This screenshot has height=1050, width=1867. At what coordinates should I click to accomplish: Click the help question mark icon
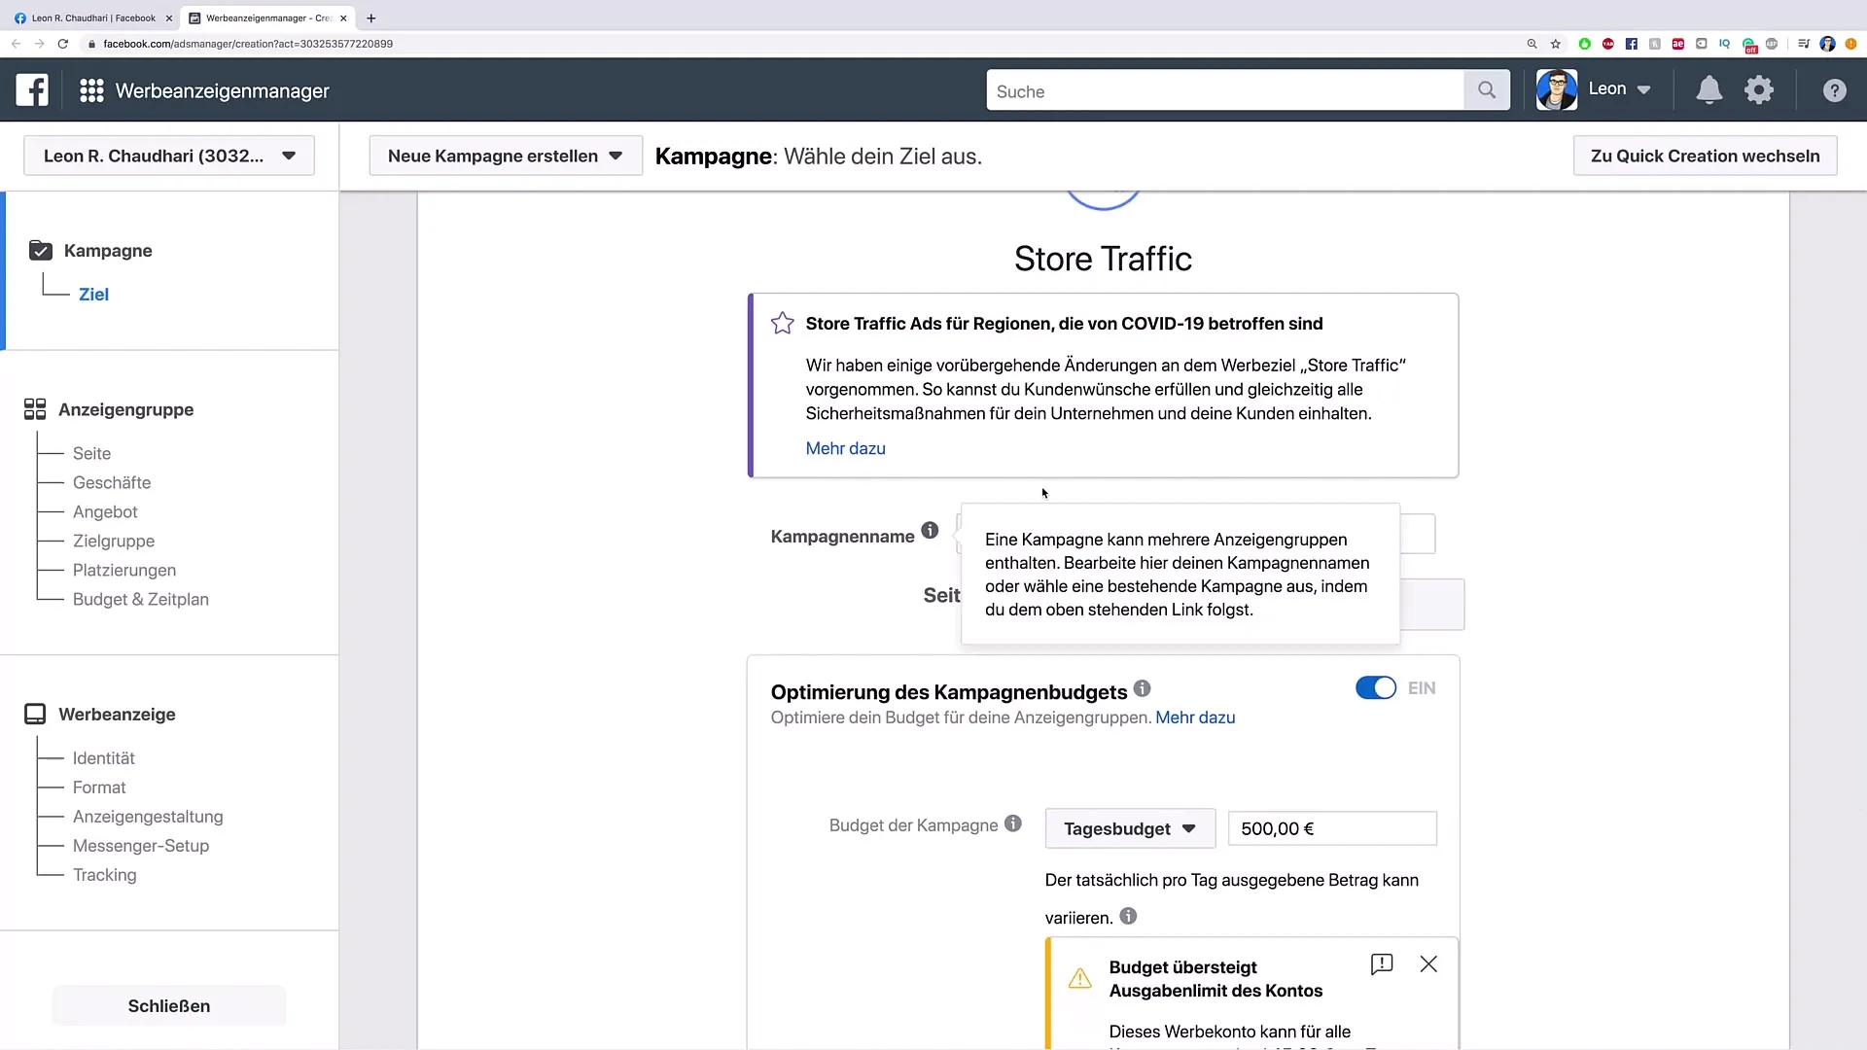click(x=1835, y=91)
